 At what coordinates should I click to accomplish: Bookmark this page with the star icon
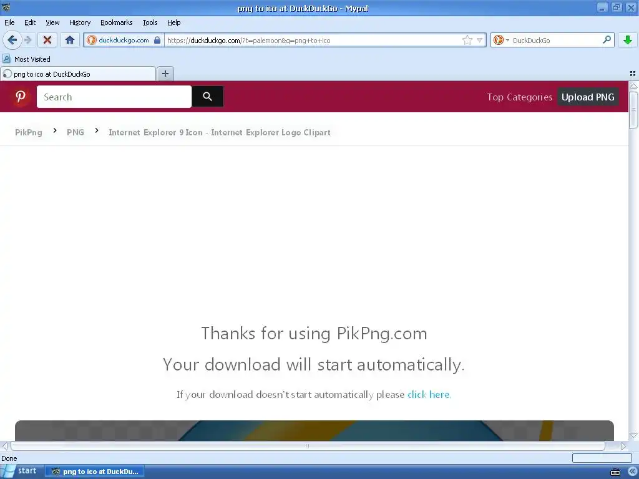tap(467, 40)
